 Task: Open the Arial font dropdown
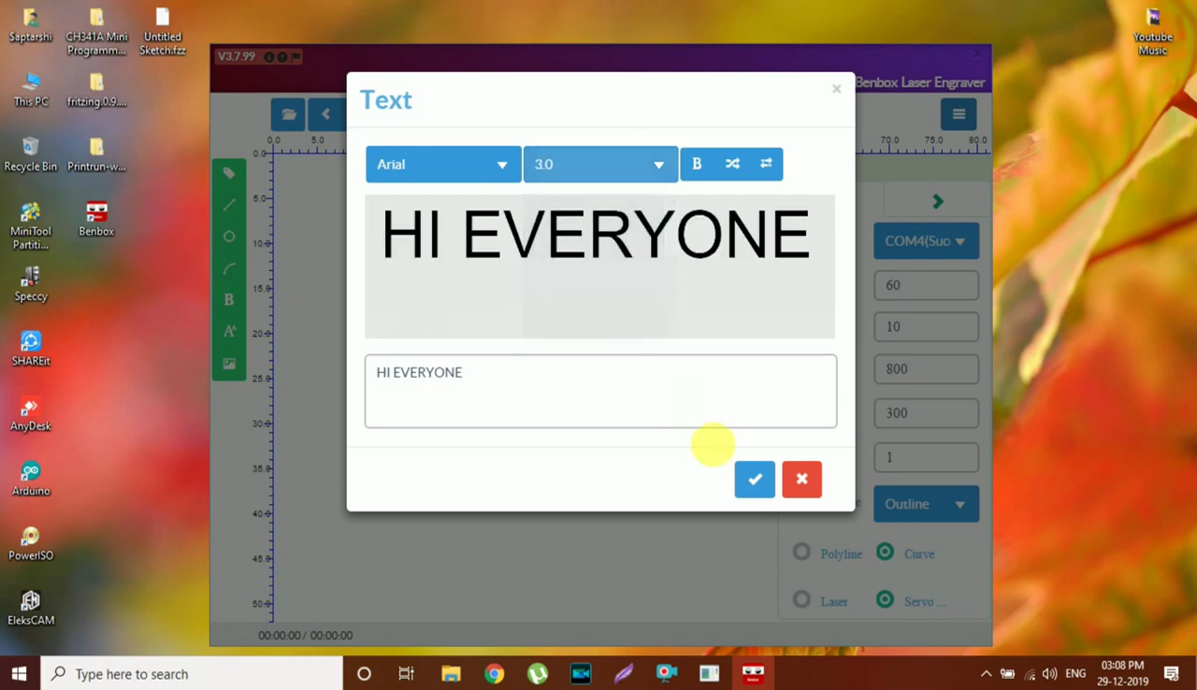pyautogui.click(x=443, y=164)
